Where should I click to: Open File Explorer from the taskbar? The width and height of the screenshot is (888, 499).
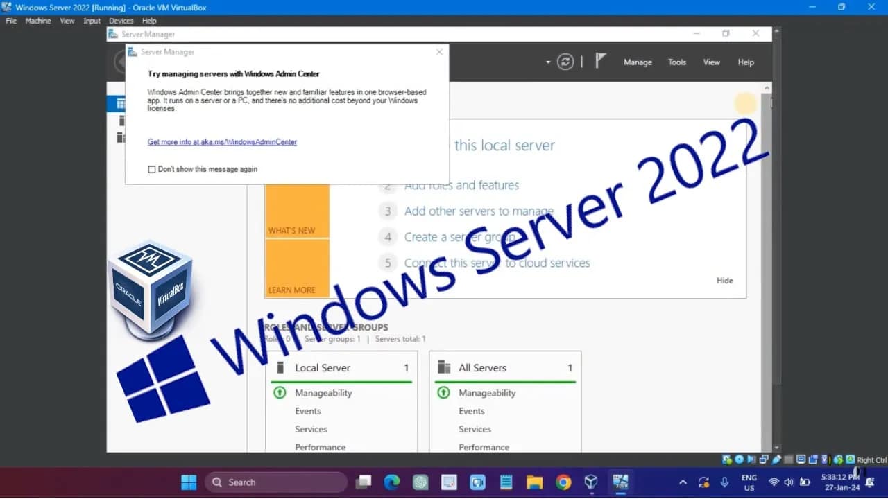click(534, 482)
